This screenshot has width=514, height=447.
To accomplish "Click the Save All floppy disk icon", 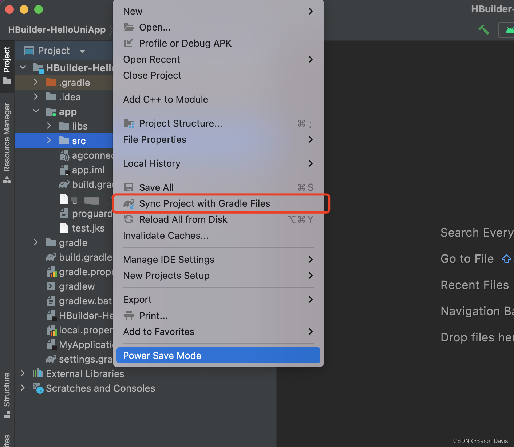I will click(x=129, y=187).
